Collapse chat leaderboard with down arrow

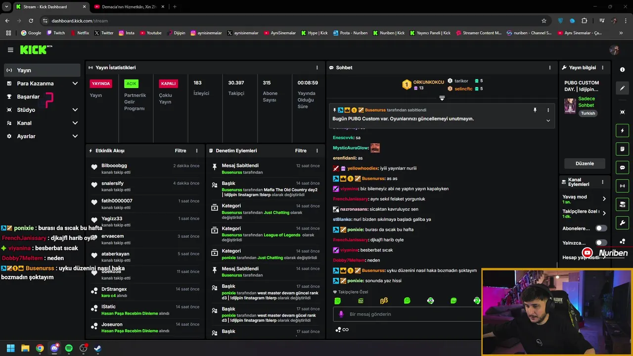pyautogui.click(x=442, y=98)
